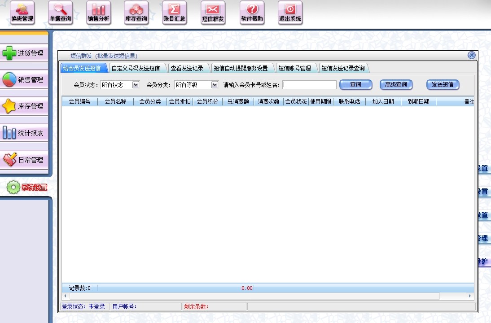The height and width of the screenshot is (323, 491).
Task: Open the 换班管理 shift management icon
Action: coord(22,13)
